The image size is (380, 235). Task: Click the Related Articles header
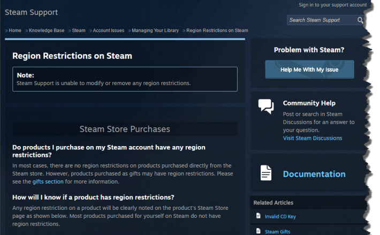[x=273, y=203]
